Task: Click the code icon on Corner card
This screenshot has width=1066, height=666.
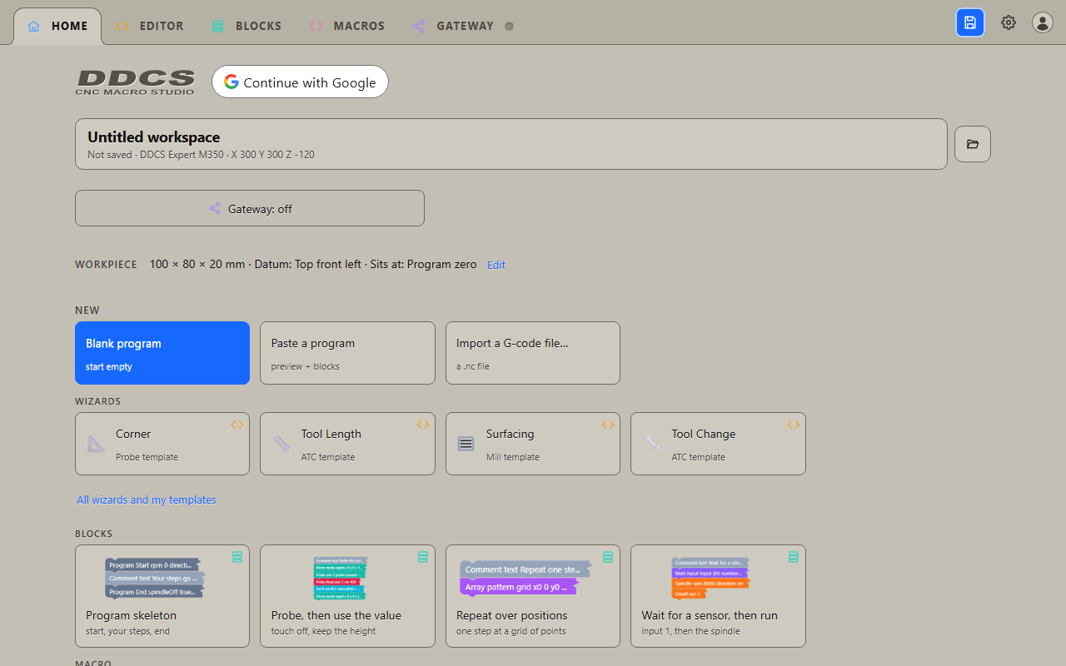Action: tap(237, 425)
